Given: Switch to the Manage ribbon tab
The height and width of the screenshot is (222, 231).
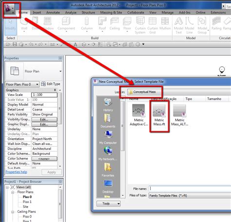Looking at the screenshot, I should pos(168,13).
